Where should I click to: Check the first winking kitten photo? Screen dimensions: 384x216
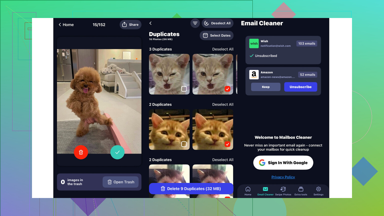184,89
